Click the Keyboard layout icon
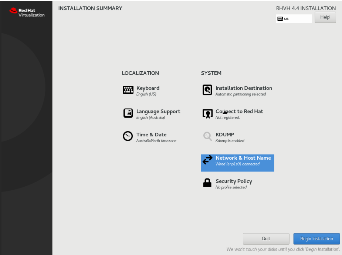Image resolution: width=342 pixels, height=255 pixels. pyautogui.click(x=128, y=90)
